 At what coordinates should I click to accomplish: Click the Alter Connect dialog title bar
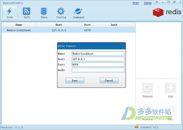pyautogui.click(x=91, y=46)
